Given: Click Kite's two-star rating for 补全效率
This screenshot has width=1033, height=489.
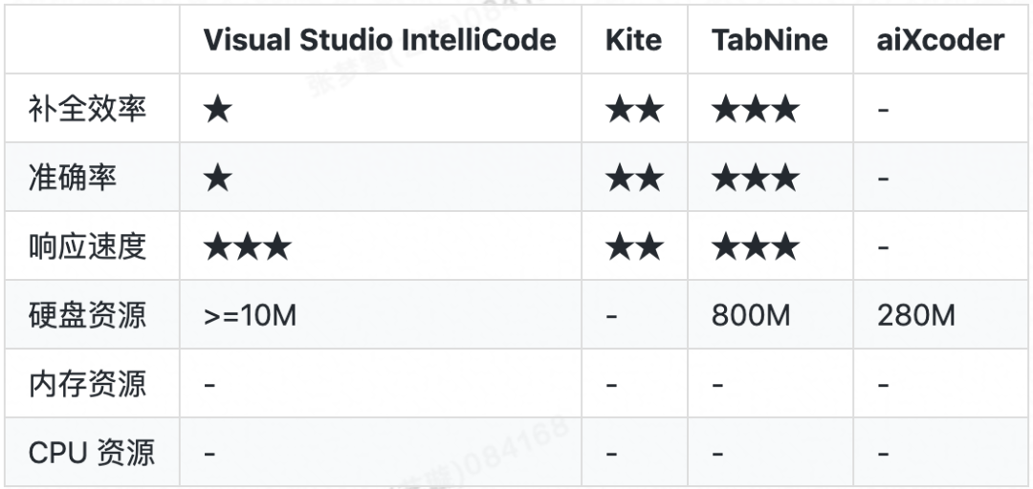Looking at the screenshot, I should click(634, 109).
